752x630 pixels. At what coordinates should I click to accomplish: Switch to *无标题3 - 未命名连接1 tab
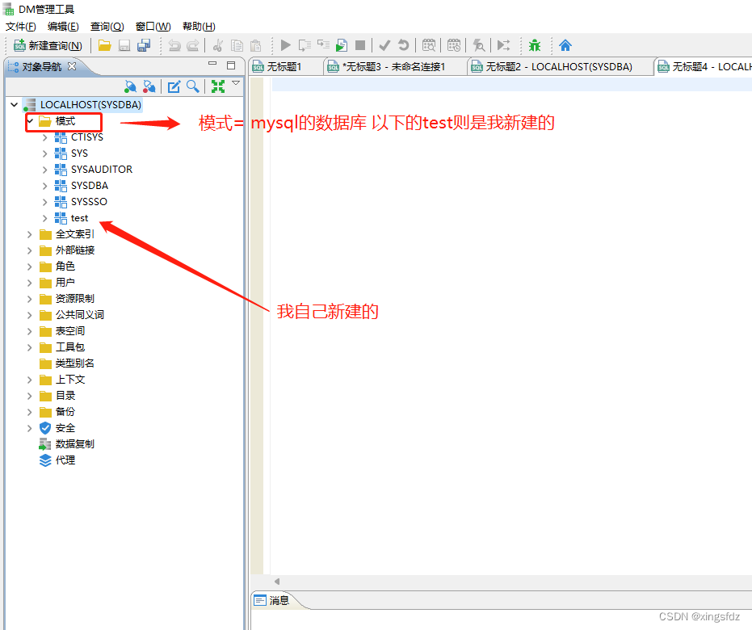[x=393, y=67]
